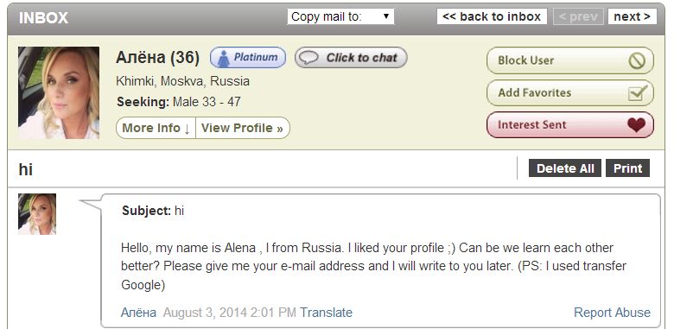
Task: Open large profile photo of Алёна
Action: tap(59, 92)
